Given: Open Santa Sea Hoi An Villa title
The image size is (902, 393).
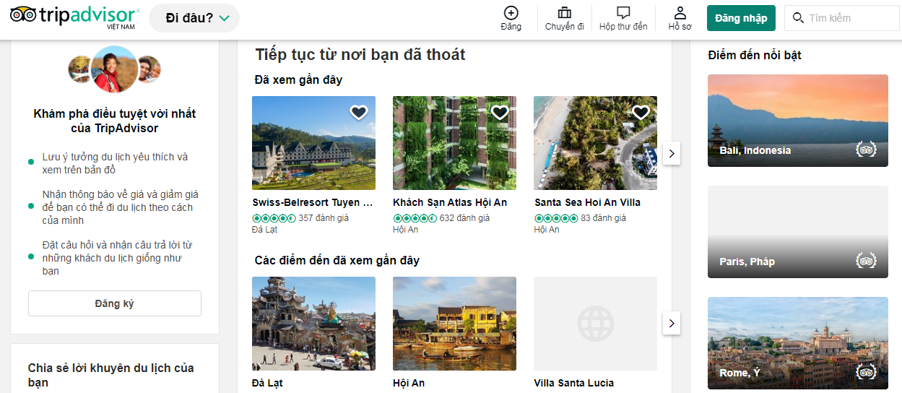Looking at the screenshot, I should click(587, 202).
